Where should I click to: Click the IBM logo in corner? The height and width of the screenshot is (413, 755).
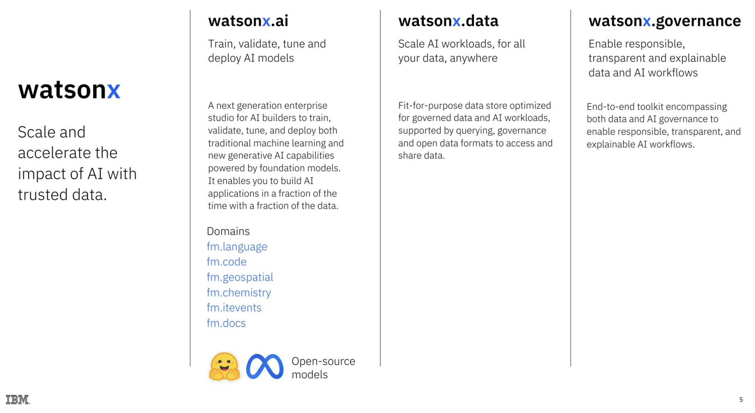(x=18, y=400)
